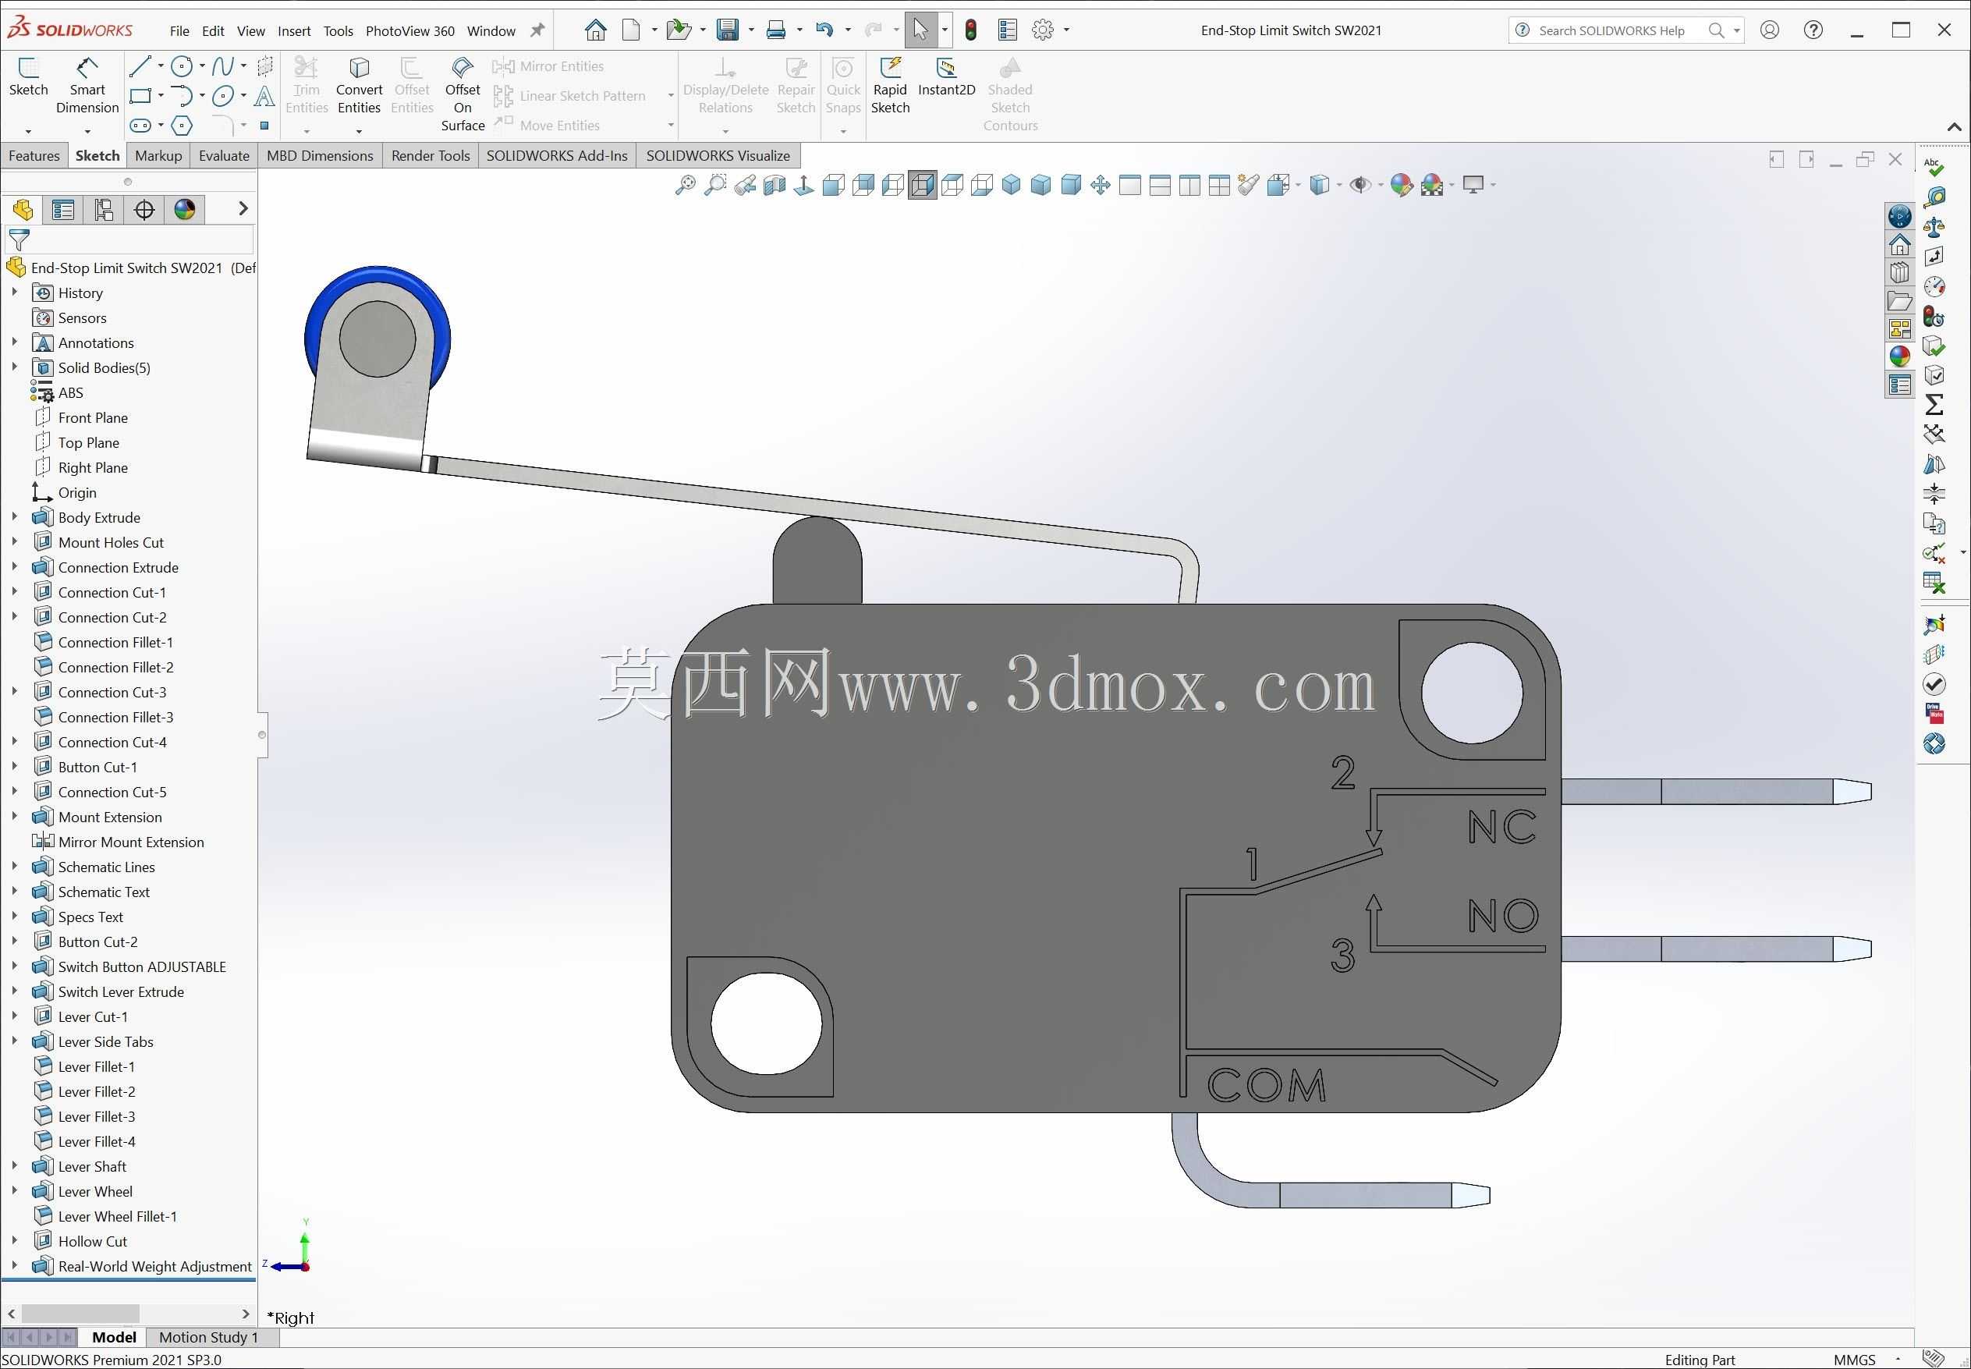
Task: Open the File menu
Action: coord(179,31)
